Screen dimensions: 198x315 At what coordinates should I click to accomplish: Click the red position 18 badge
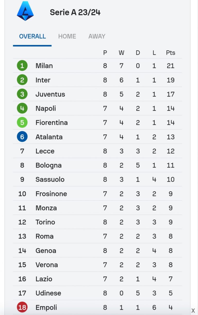(22, 307)
